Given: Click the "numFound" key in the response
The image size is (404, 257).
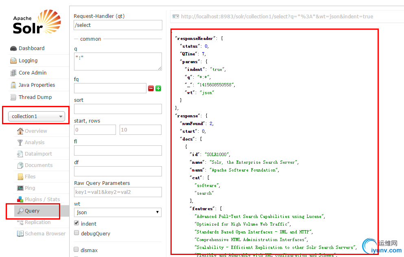Looking at the screenshot, I should click(x=193, y=123).
